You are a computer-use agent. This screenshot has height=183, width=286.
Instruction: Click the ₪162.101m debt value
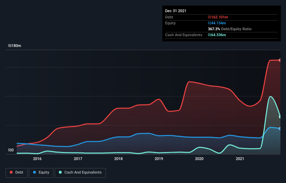click(218, 17)
